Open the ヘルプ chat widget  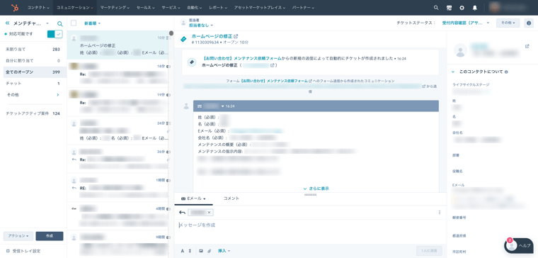[x=518, y=245]
